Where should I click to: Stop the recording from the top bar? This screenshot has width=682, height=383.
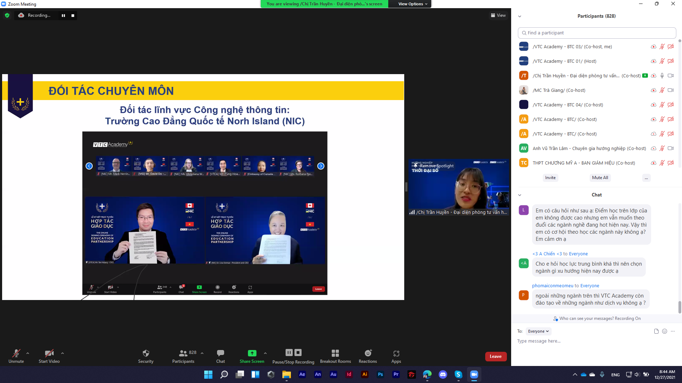[x=73, y=16]
